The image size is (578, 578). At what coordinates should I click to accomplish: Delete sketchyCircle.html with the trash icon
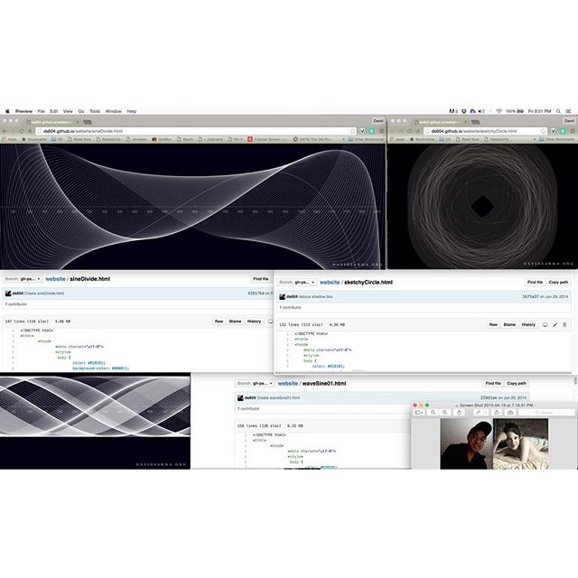tap(565, 324)
